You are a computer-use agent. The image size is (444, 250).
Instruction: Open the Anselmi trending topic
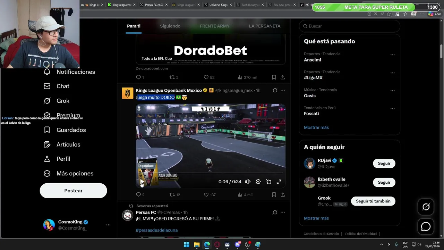pos(313,60)
